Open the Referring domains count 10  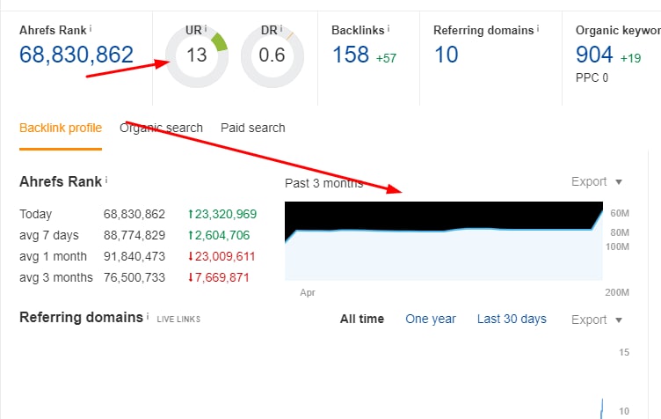446,55
